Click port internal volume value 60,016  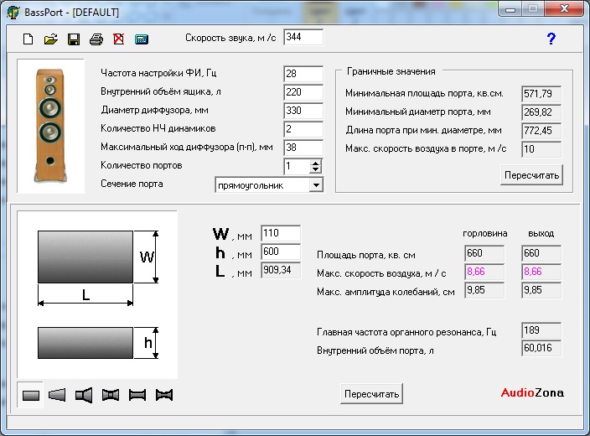pos(541,348)
